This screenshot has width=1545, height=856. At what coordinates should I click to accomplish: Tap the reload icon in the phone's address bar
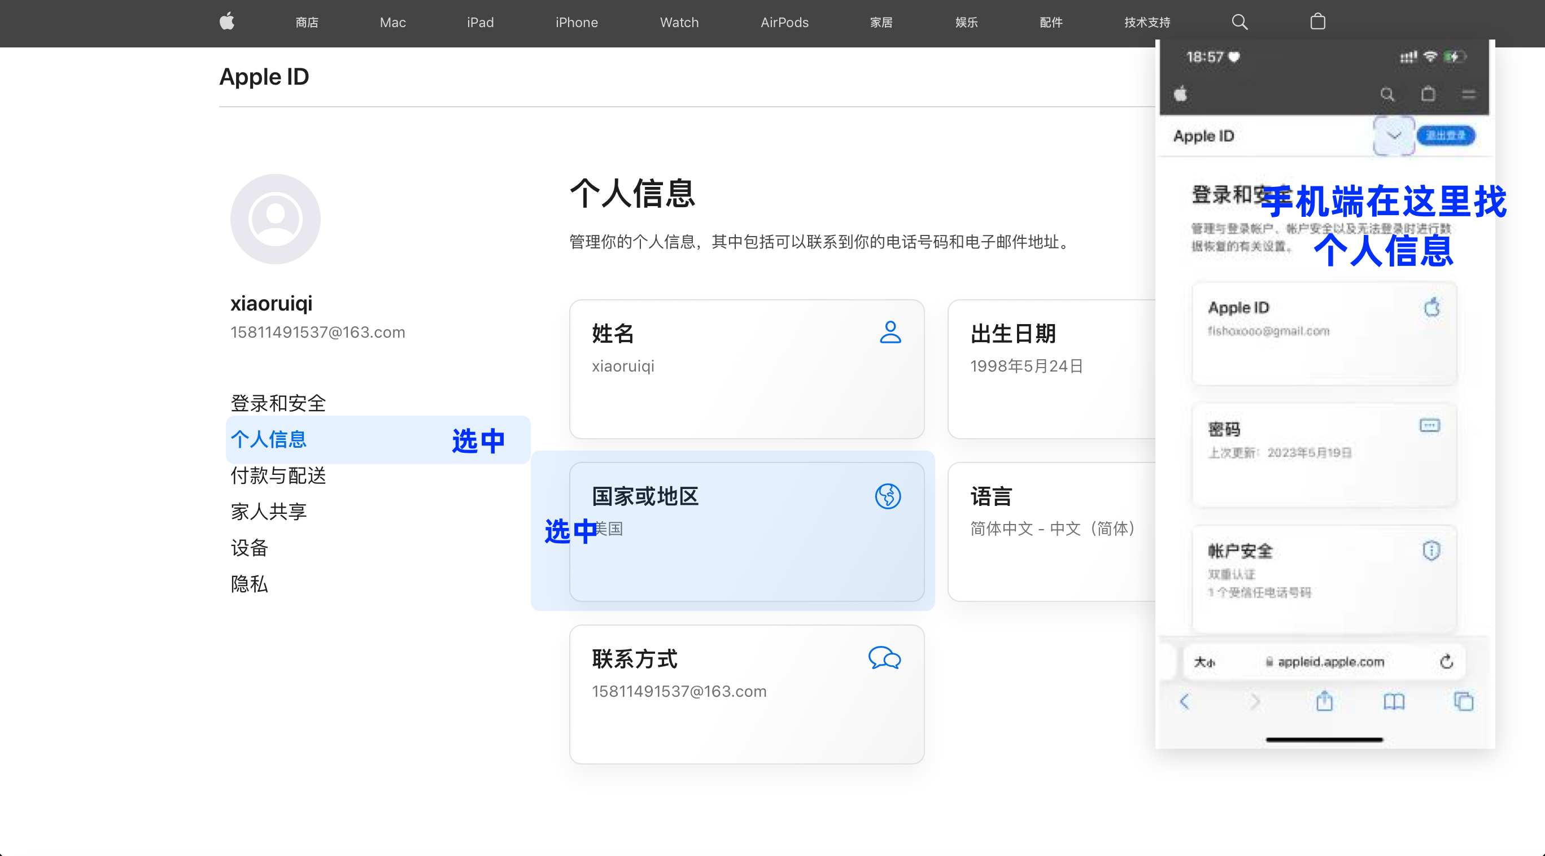pyautogui.click(x=1447, y=661)
